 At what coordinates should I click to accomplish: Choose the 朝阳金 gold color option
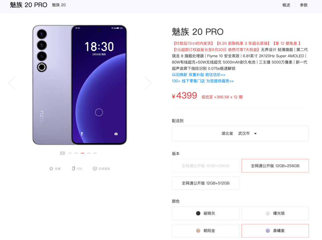[x=205, y=231]
